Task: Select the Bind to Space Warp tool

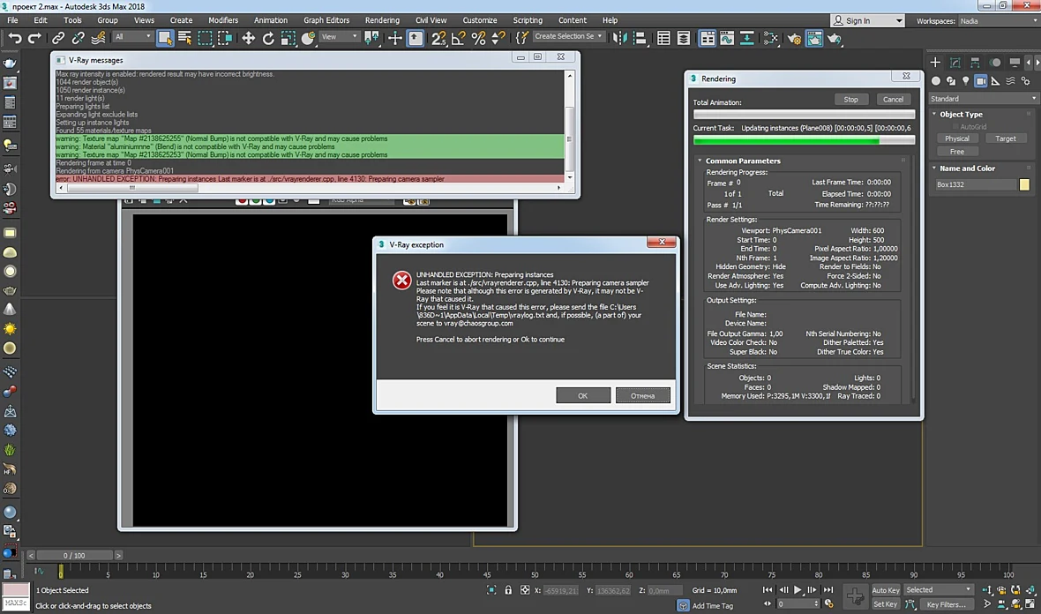Action: tap(98, 39)
